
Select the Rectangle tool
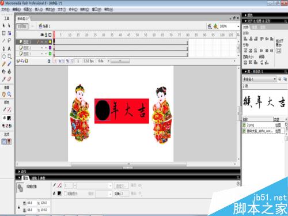coord(9,56)
